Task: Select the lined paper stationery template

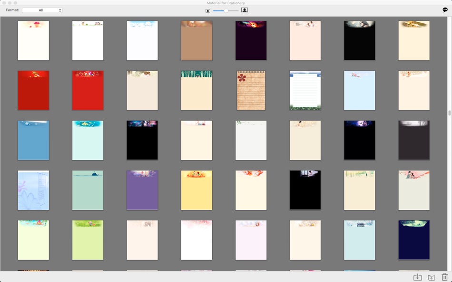Action: click(x=305, y=90)
